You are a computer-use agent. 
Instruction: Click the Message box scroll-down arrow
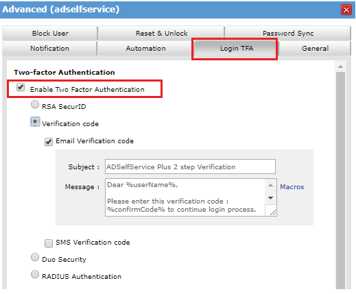click(270, 198)
